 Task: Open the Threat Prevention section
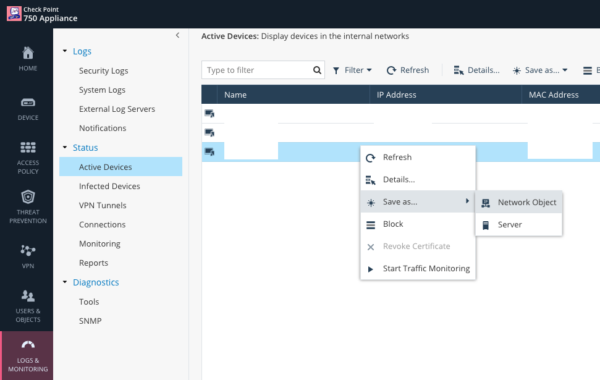tap(28, 207)
